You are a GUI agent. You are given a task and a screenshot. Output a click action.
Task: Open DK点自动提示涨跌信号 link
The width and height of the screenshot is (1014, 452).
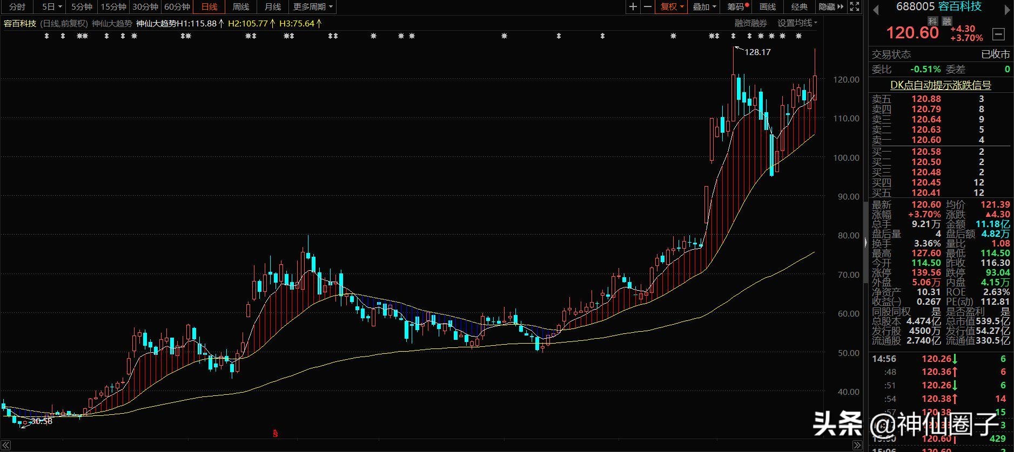[941, 85]
